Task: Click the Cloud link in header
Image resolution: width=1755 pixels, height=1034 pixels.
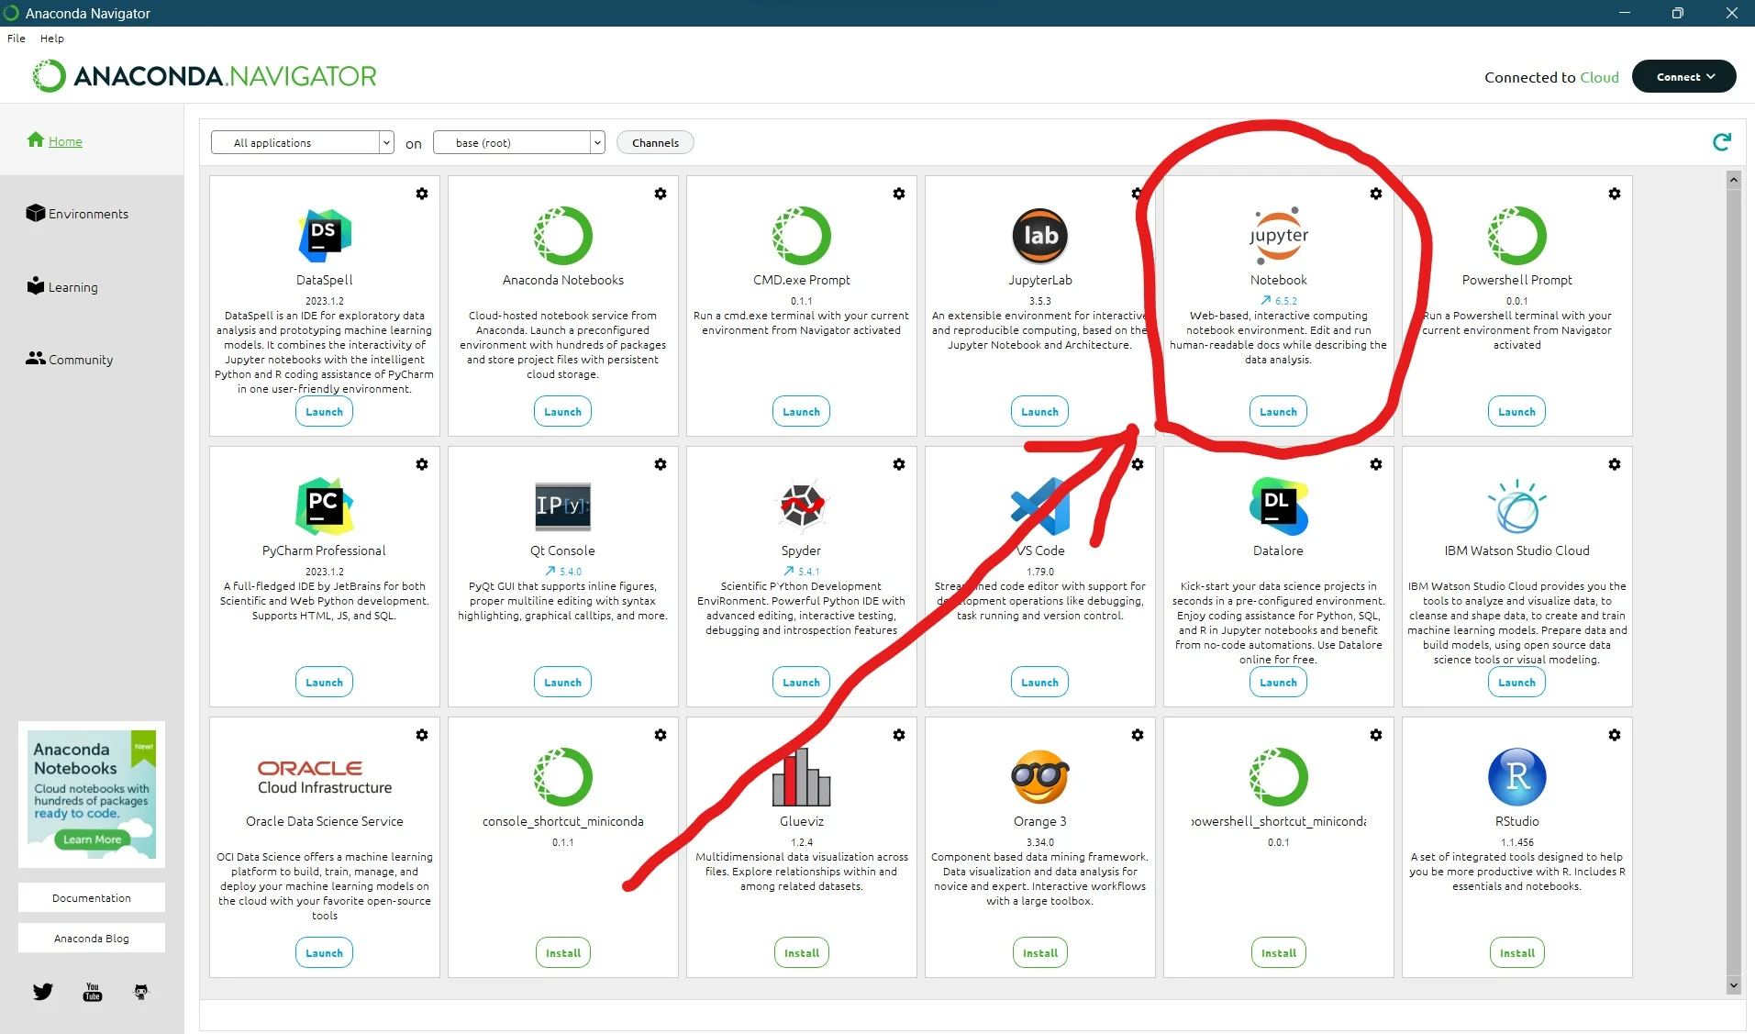Action: pos(1599,77)
